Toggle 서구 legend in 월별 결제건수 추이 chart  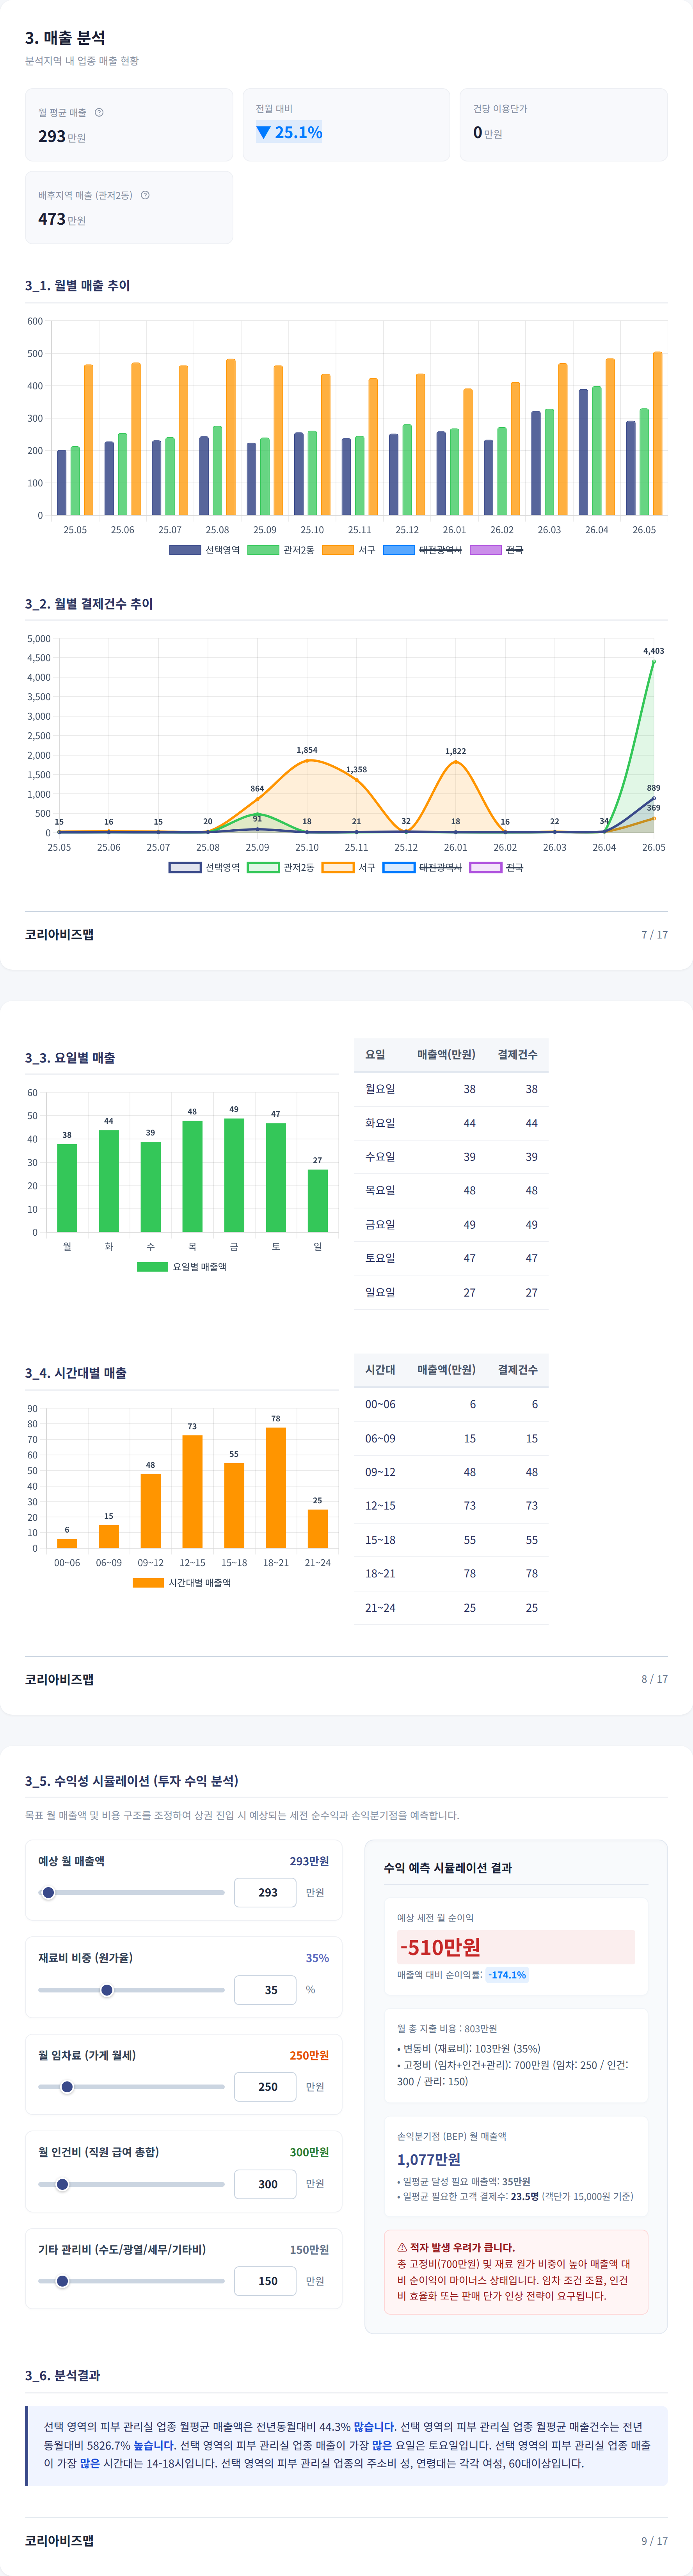click(349, 867)
